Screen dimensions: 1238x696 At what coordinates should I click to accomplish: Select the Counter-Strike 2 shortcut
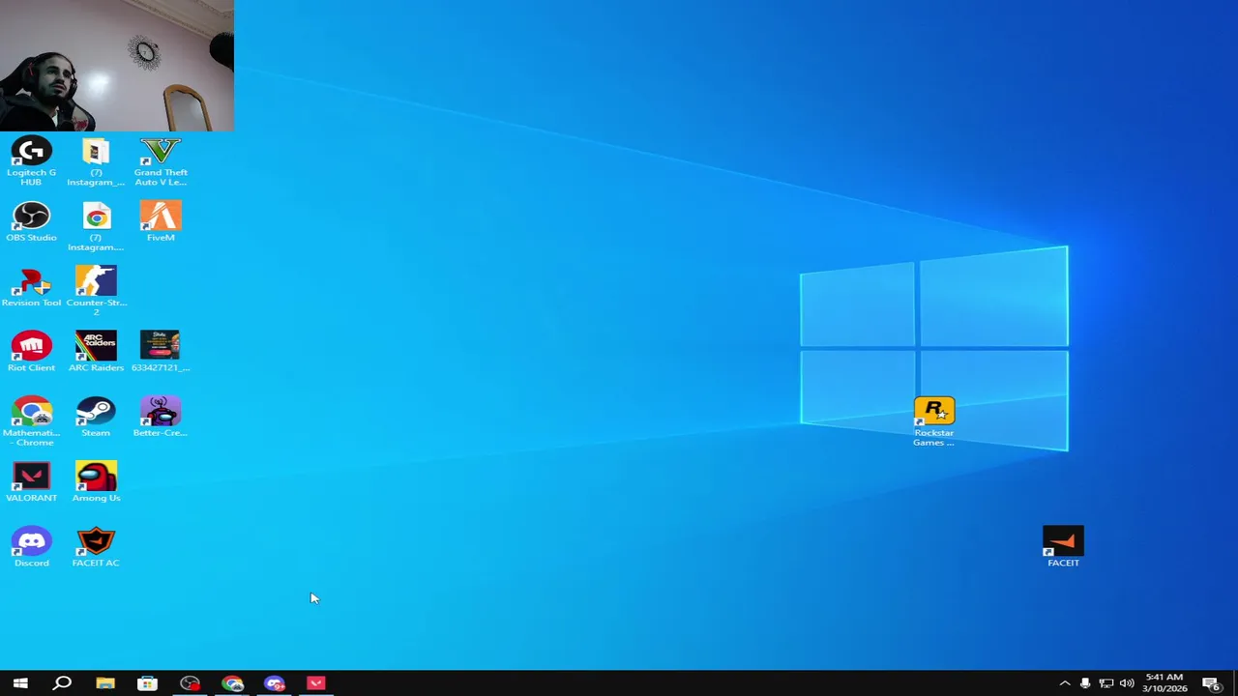point(96,290)
